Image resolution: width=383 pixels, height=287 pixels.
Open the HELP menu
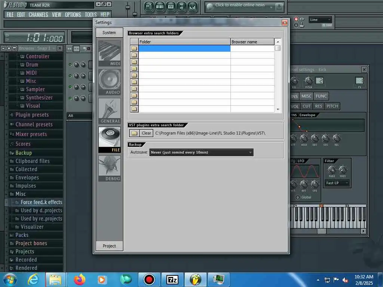coord(105,15)
